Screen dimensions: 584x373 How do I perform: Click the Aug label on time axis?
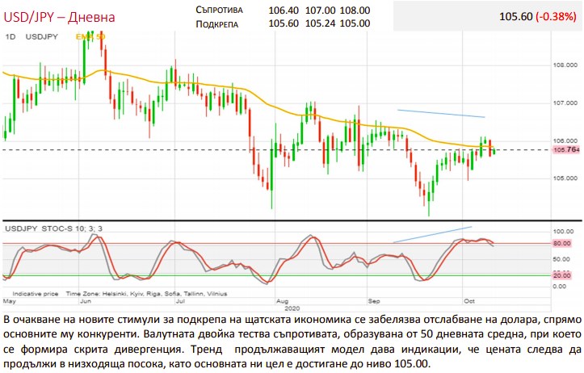(283, 301)
